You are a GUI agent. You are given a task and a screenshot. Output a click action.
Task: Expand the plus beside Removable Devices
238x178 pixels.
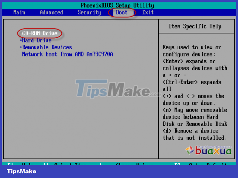[21, 47]
